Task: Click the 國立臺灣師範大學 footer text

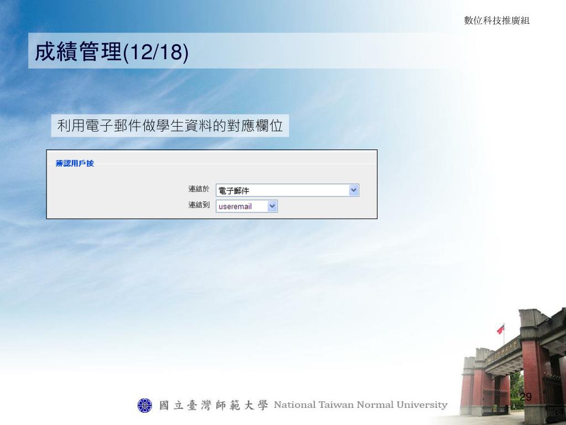Action: (x=213, y=406)
